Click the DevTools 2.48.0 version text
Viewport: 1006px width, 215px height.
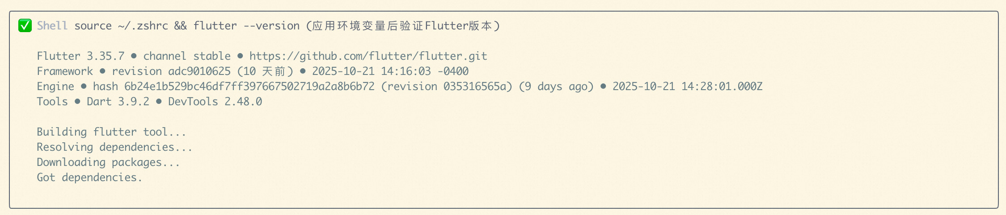215,102
